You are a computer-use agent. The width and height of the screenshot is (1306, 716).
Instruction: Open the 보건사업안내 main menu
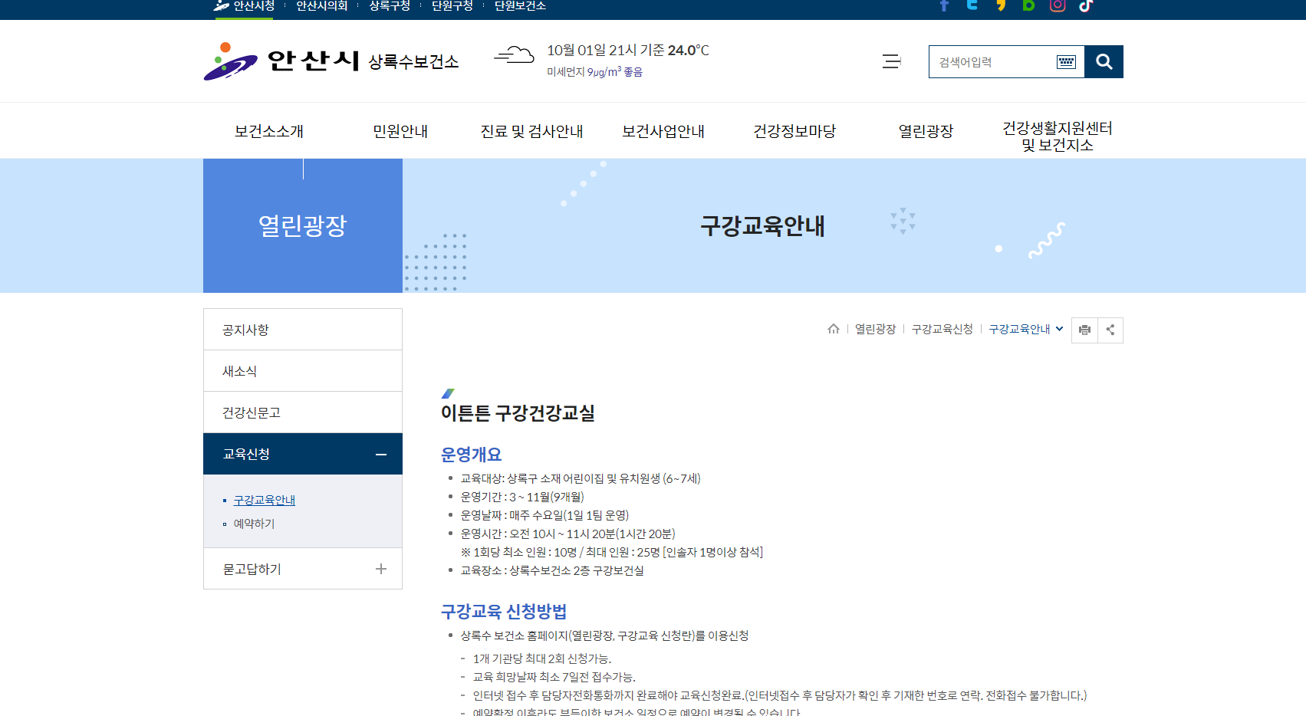pyautogui.click(x=663, y=131)
